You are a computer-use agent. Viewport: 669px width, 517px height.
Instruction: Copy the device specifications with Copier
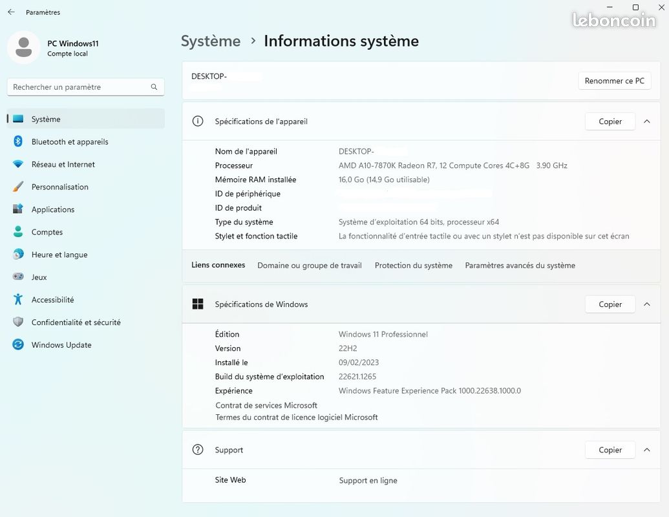(x=610, y=121)
